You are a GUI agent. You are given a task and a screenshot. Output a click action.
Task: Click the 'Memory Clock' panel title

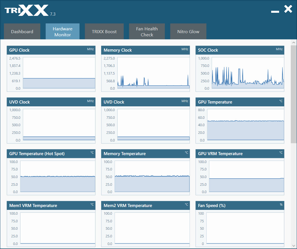click(118, 50)
